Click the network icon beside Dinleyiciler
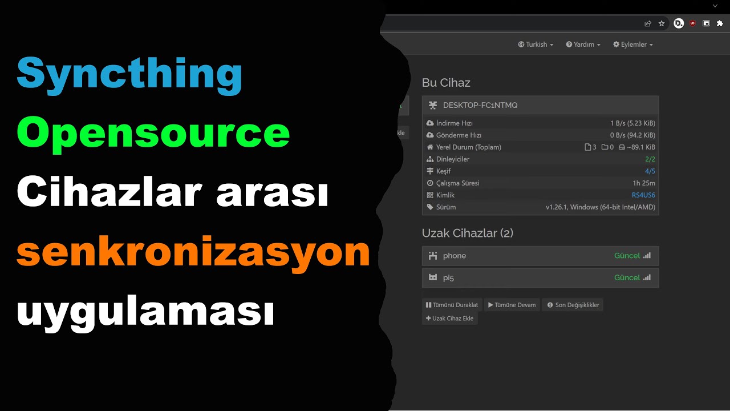The image size is (730, 411). 430,159
